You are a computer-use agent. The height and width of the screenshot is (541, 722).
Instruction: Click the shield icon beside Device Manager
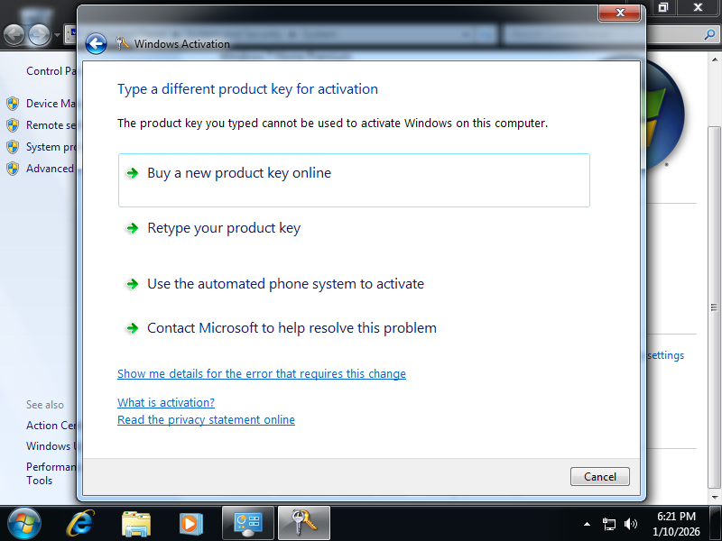pos(13,104)
